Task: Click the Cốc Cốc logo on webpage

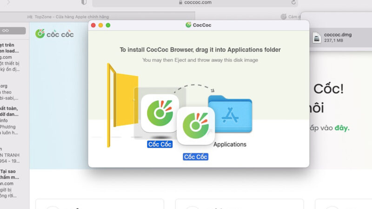Action: coord(54,34)
